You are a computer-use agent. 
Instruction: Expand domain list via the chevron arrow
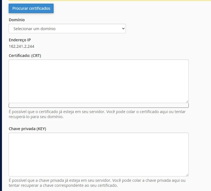pos(123,28)
